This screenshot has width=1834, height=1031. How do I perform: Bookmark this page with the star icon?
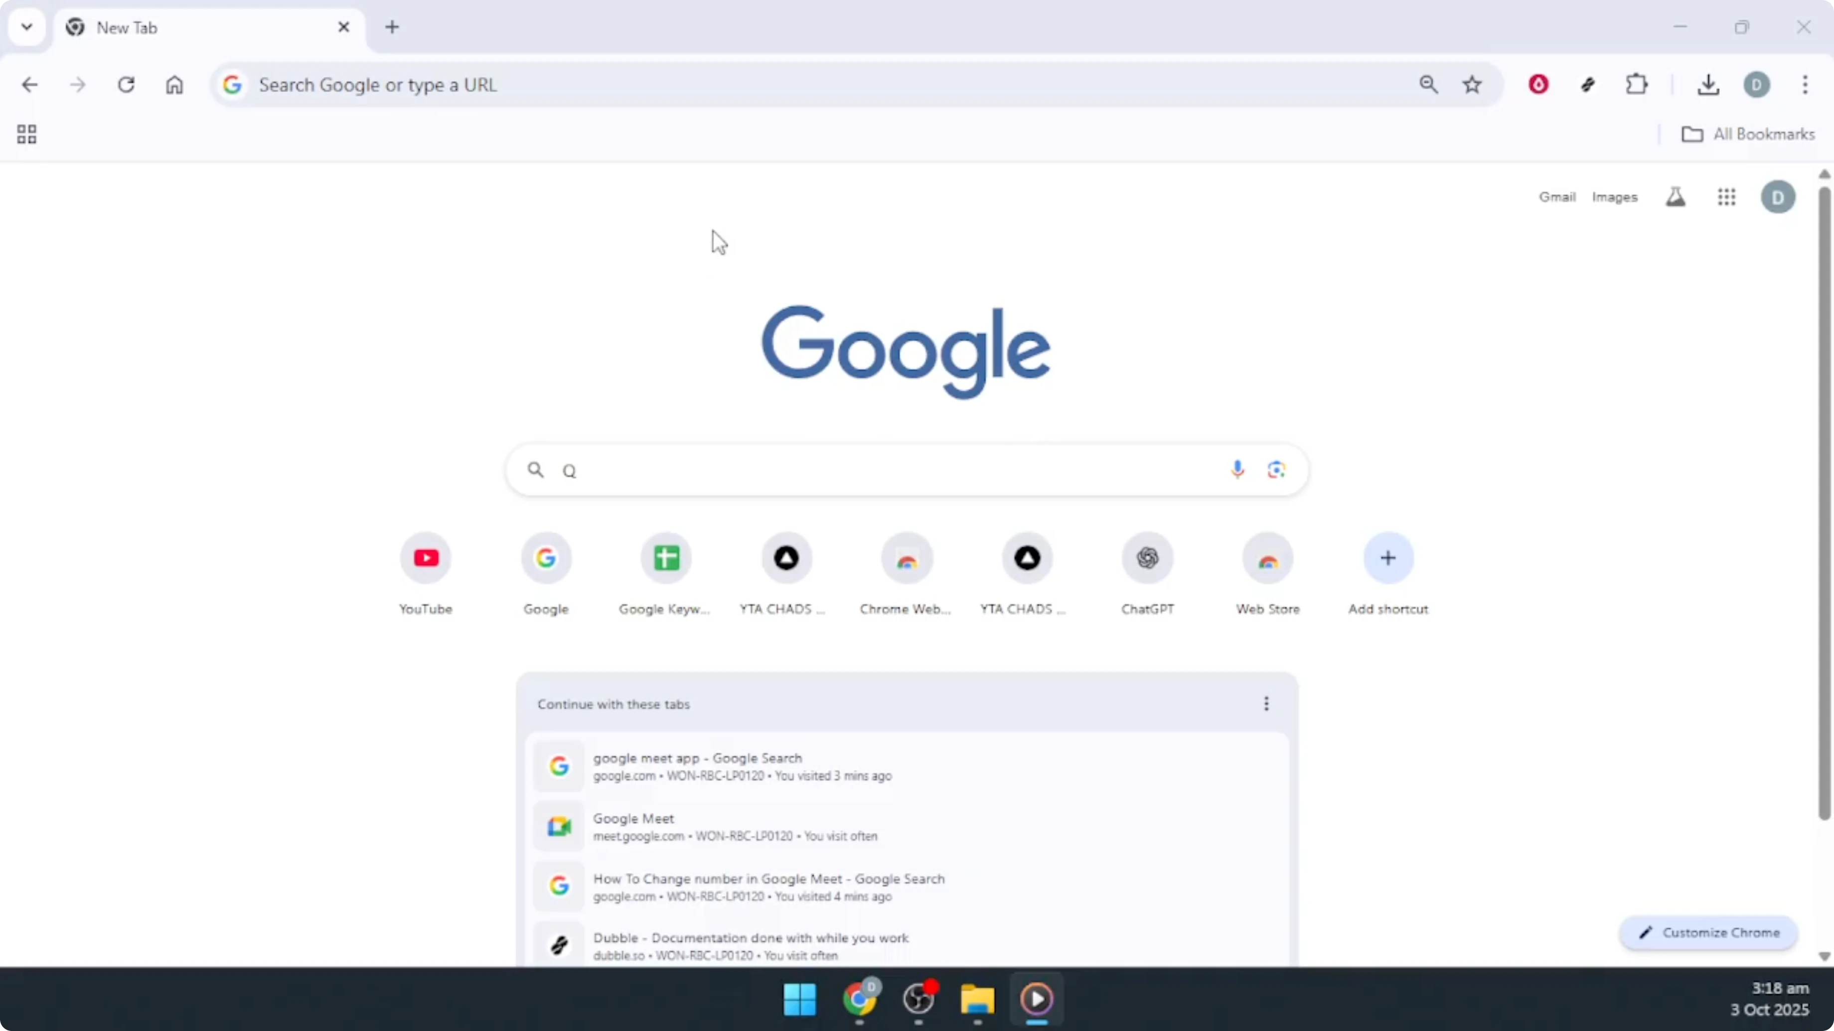click(1472, 85)
